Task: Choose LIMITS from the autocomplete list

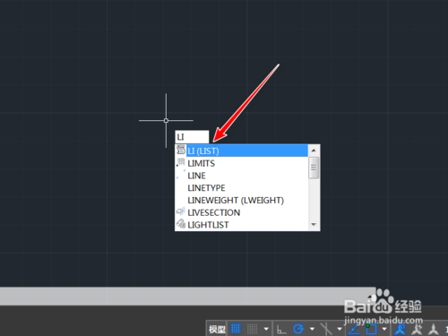Action: pyautogui.click(x=241, y=163)
